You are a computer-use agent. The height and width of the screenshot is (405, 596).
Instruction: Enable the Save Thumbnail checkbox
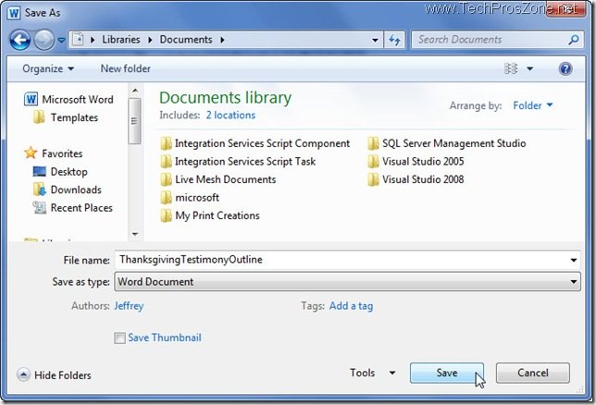point(119,338)
